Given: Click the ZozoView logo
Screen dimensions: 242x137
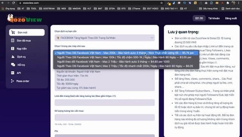Looking at the screenshot, I should [24, 19].
